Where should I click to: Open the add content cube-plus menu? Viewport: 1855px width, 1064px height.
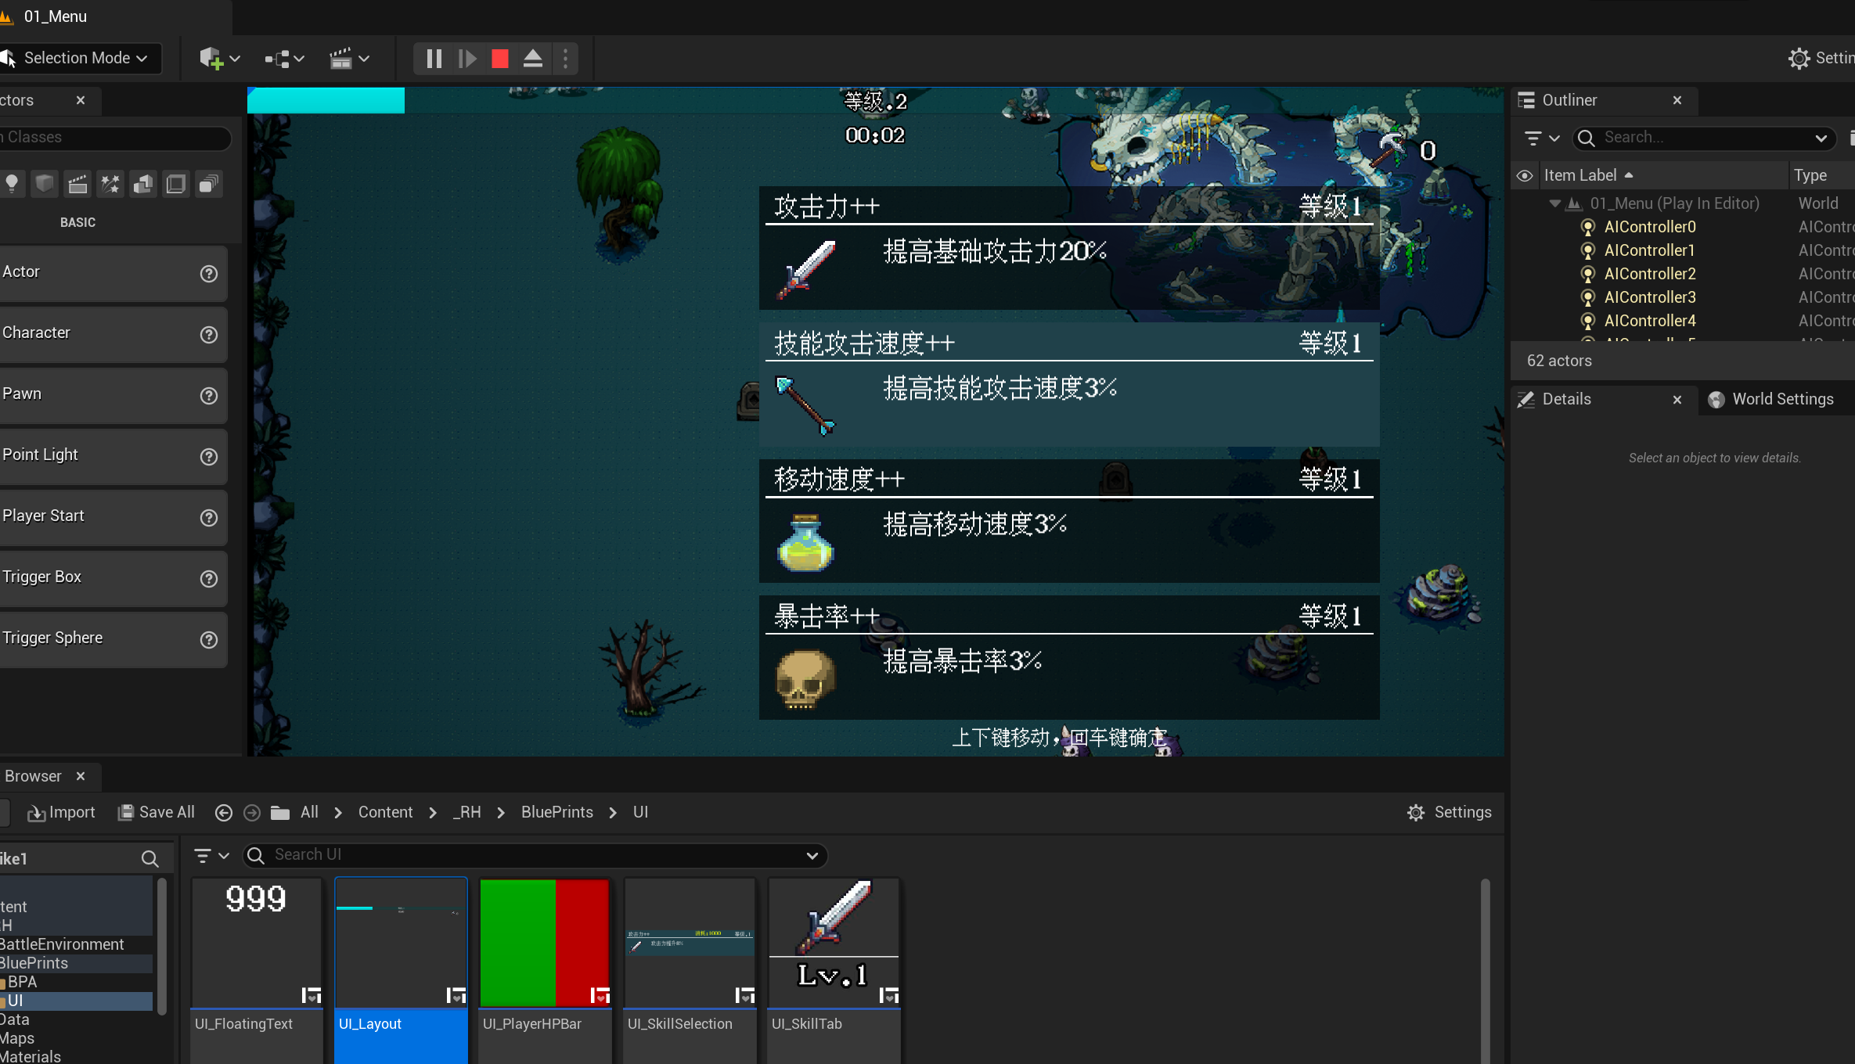point(218,59)
